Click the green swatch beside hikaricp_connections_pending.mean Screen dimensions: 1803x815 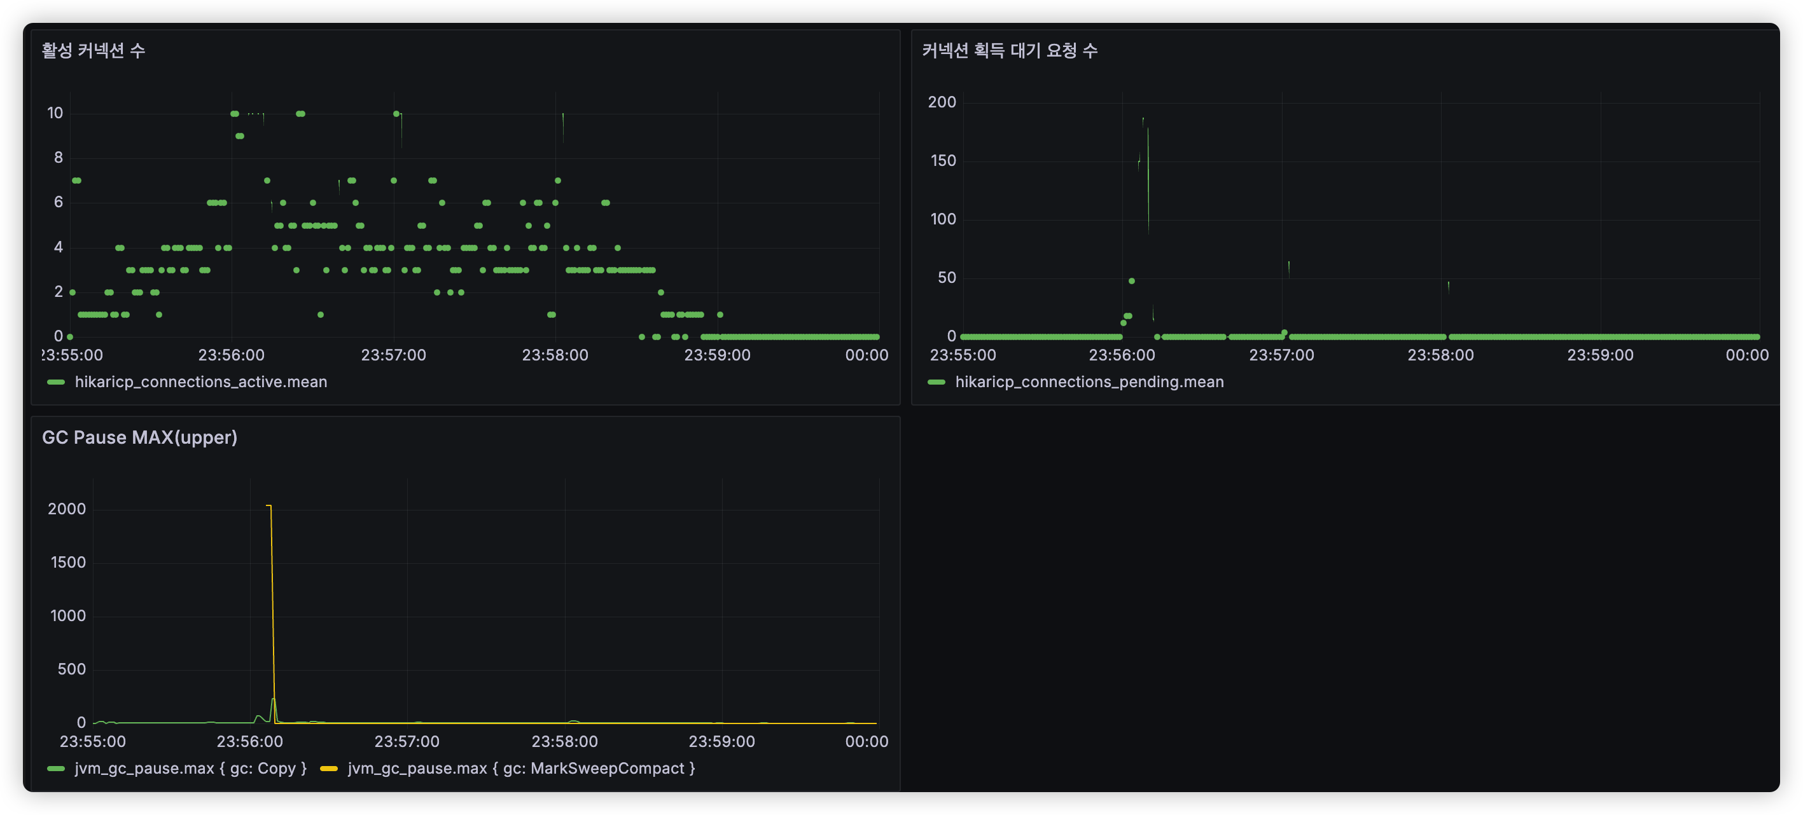936,382
